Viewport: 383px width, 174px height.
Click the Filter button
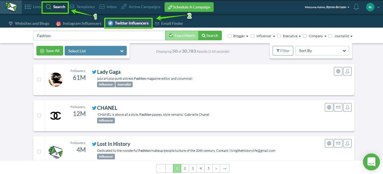click(283, 51)
